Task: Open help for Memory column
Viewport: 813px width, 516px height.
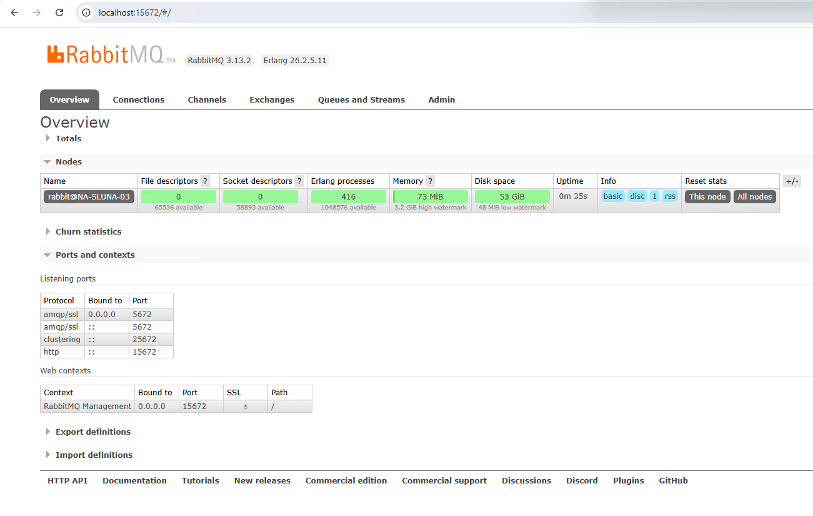Action: (x=430, y=181)
